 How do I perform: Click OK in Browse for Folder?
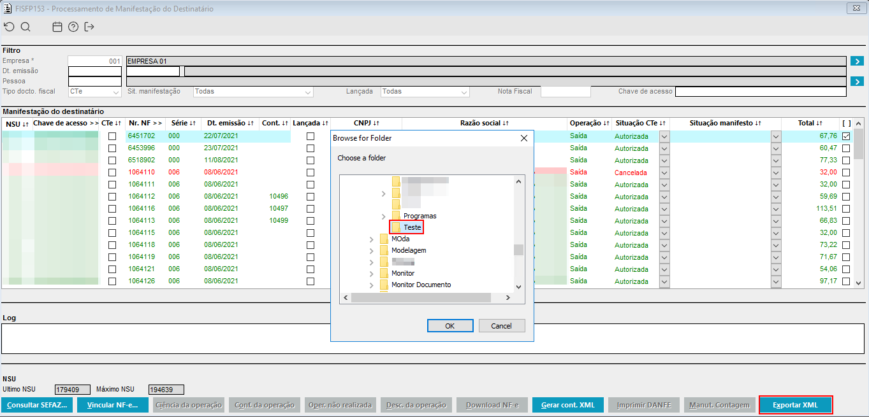450,325
